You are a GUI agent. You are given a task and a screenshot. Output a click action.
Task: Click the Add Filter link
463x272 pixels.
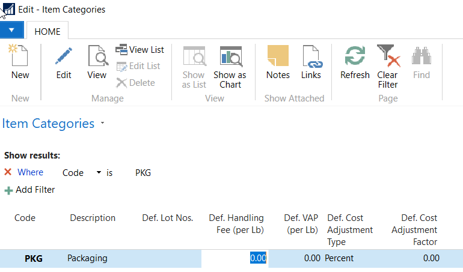(35, 190)
